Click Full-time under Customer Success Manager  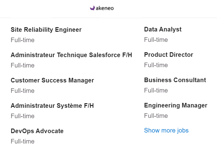point(23,91)
